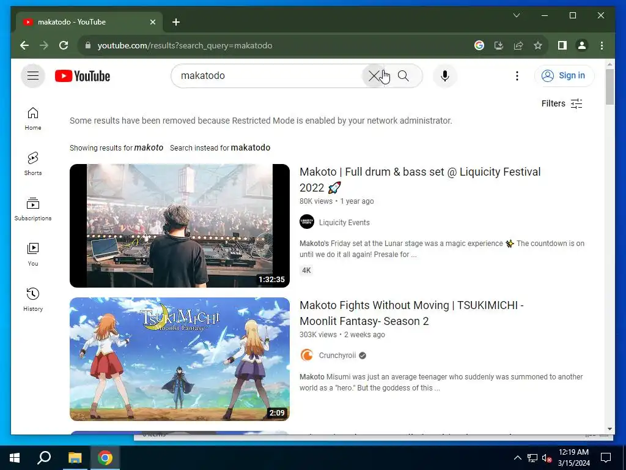Open File Explorer from taskbar
The width and height of the screenshot is (626, 470).
(75, 458)
